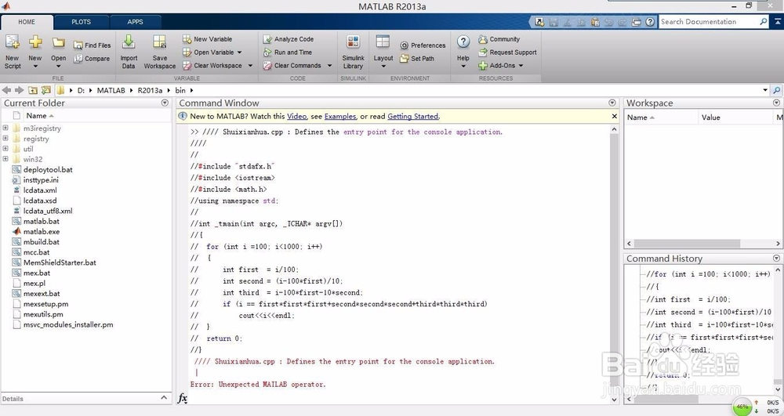
Task: Click Set Path
Action: point(417,59)
